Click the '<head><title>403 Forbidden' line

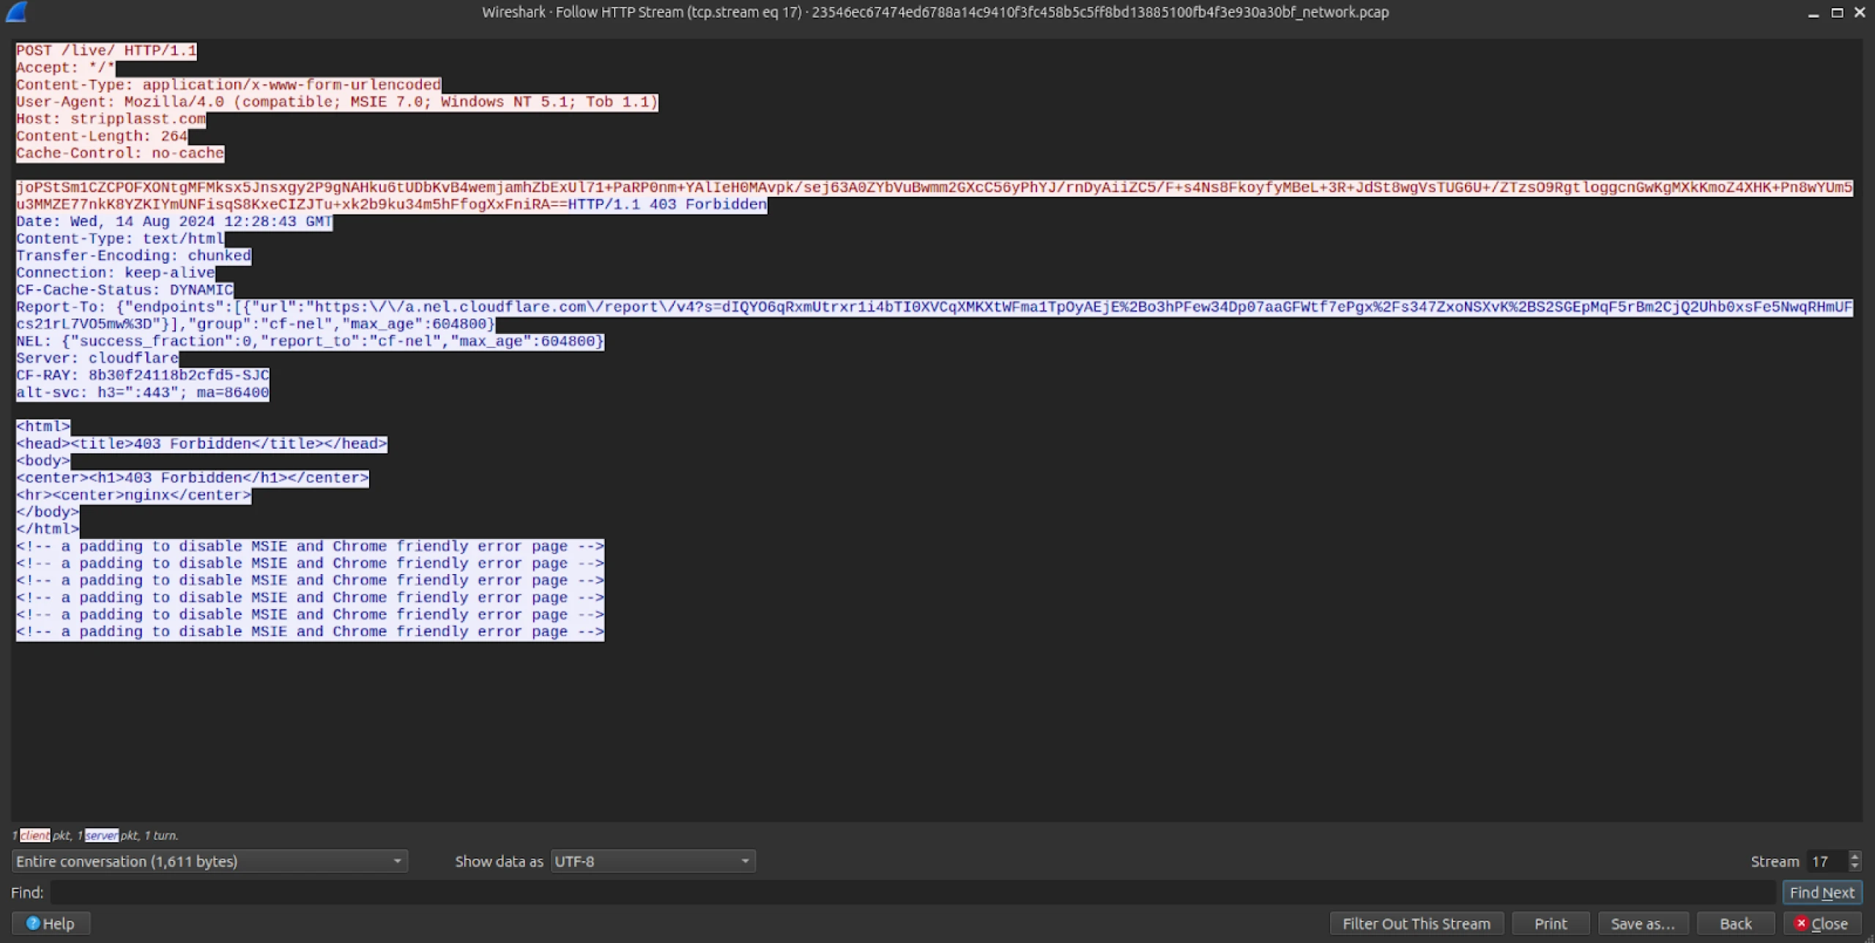tap(201, 444)
